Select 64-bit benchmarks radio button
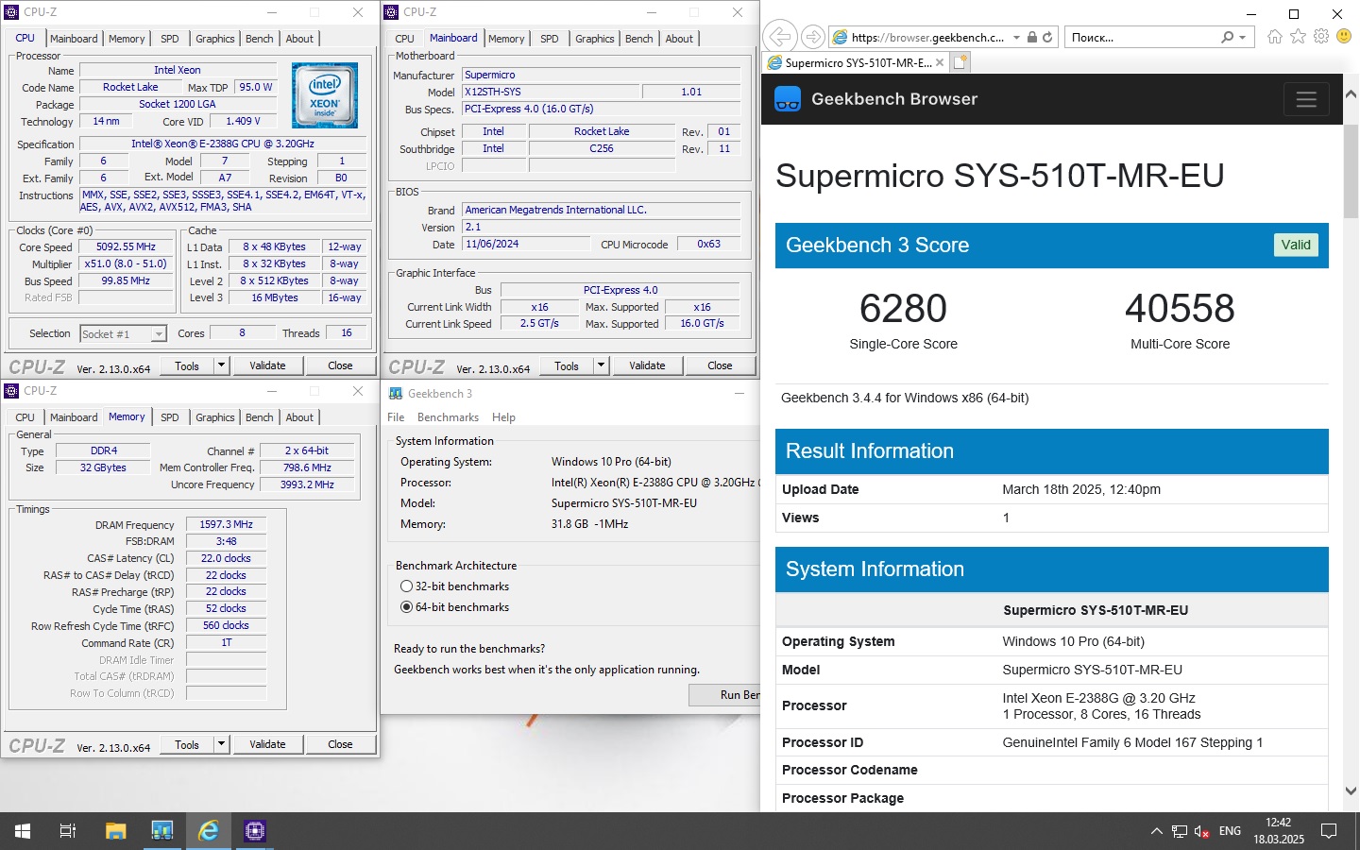 406,607
